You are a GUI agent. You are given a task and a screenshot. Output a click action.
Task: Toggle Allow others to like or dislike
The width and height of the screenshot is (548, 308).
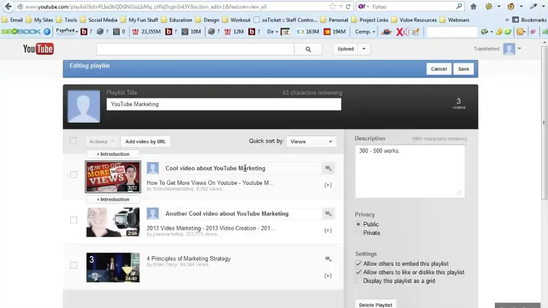[x=358, y=272]
